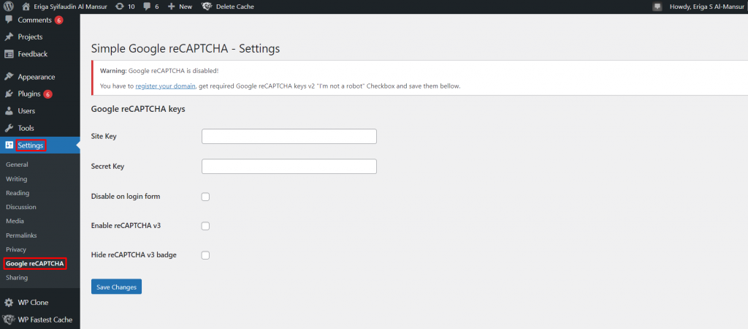Check the Enable reCAPTCHA v3 box
The height and width of the screenshot is (329, 748).
205,226
